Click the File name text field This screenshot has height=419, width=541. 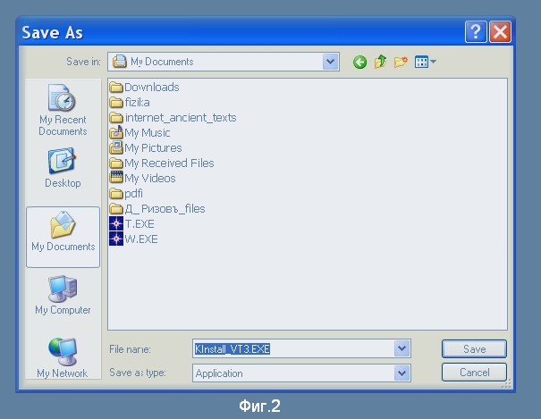pyautogui.click(x=293, y=349)
